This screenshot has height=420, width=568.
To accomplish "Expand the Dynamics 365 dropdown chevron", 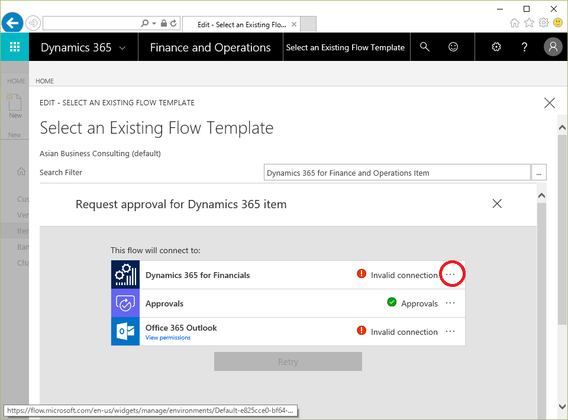I will tap(122, 48).
